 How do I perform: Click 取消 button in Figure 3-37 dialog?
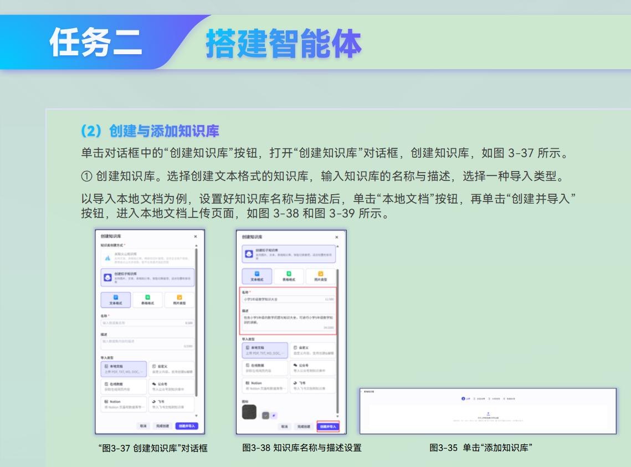pos(143,426)
